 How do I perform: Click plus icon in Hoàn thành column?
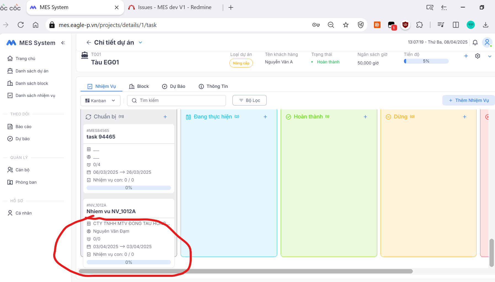(365, 117)
